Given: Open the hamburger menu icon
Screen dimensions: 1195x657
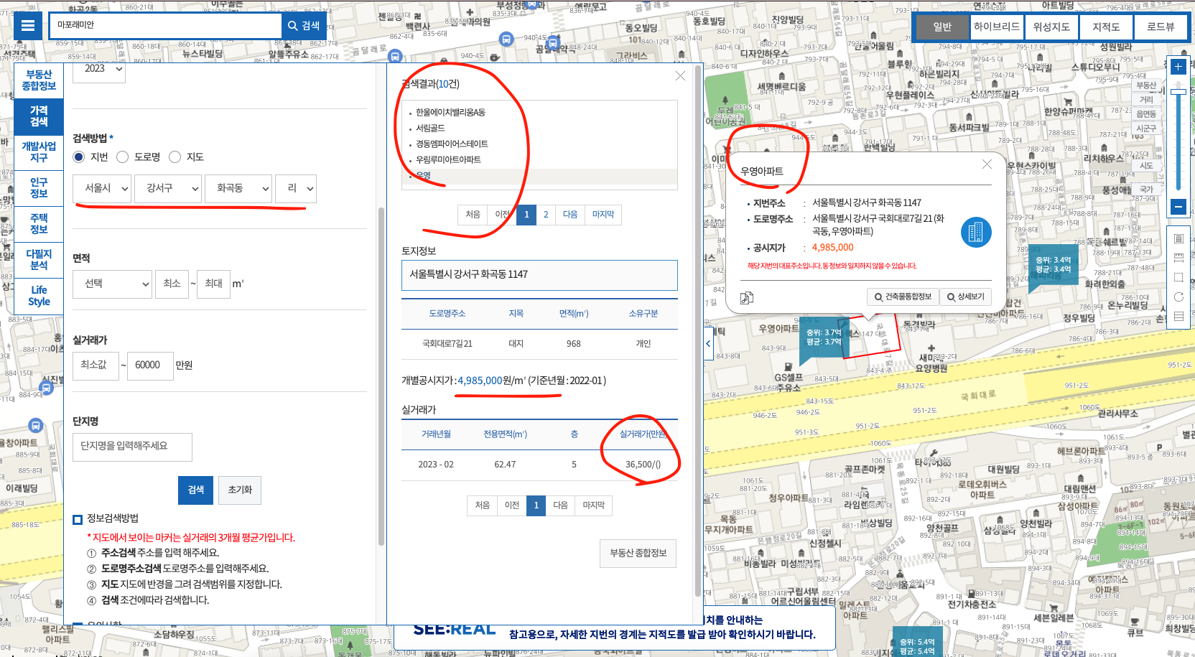Looking at the screenshot, I should pyautogui.click(x=28, y=26).
